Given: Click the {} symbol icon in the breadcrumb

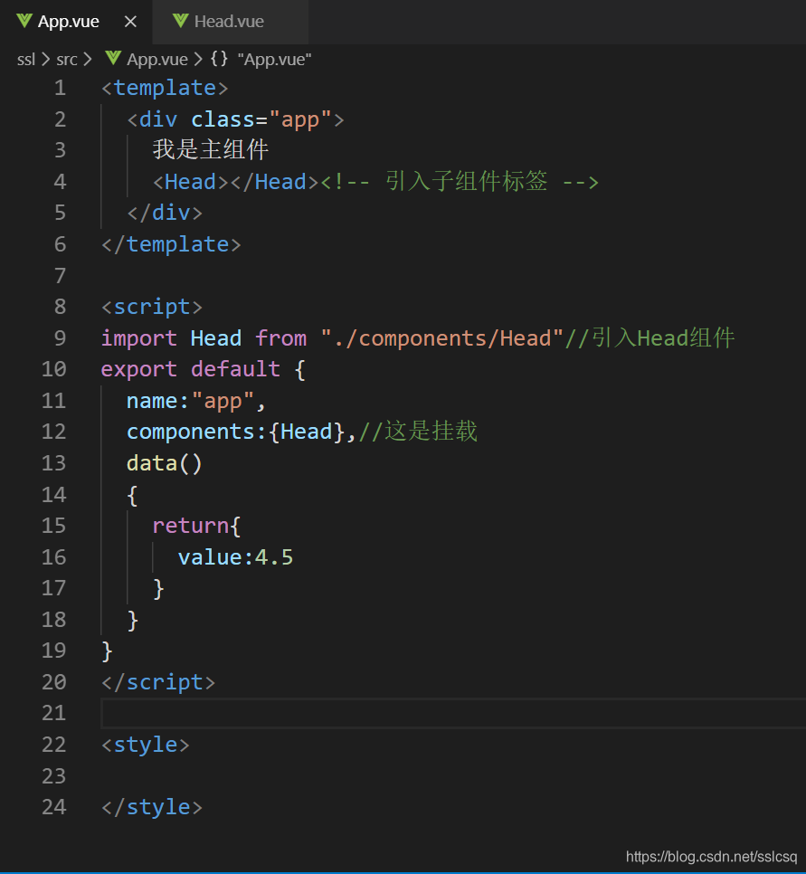Looking at the screenshot, I should coord(217,59).
